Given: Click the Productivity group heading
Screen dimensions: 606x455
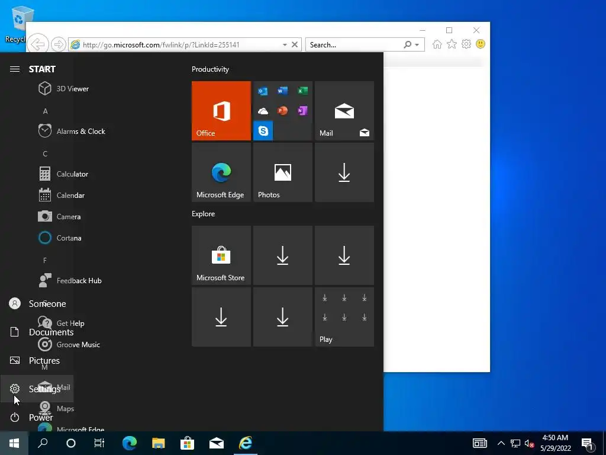Looking at the screenshot, I should (x=210, y=69).
